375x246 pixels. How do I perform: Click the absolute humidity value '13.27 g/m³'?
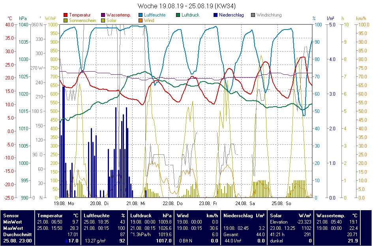95,241
